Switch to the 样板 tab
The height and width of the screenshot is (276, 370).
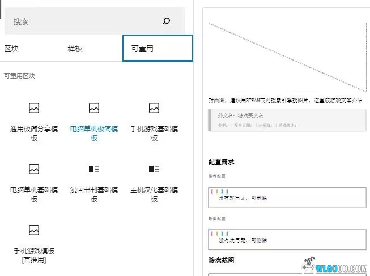[75, 49]
